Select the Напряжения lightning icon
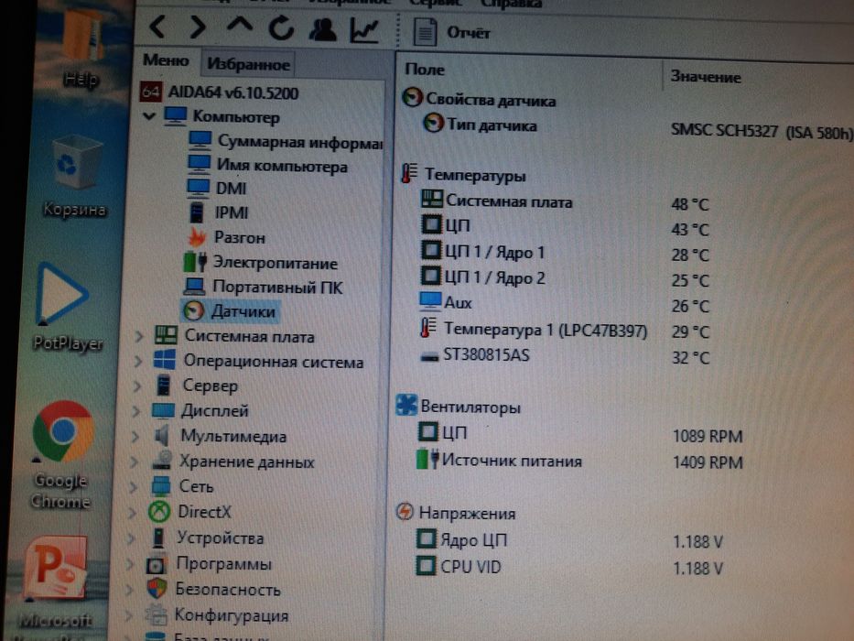The image size is (854, 641). [405, 512]
